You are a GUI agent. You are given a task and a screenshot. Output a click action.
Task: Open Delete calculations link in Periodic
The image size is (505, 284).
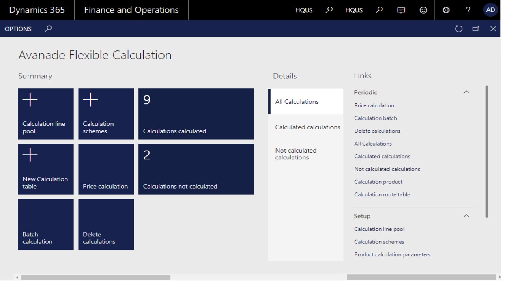pos(377,131)
